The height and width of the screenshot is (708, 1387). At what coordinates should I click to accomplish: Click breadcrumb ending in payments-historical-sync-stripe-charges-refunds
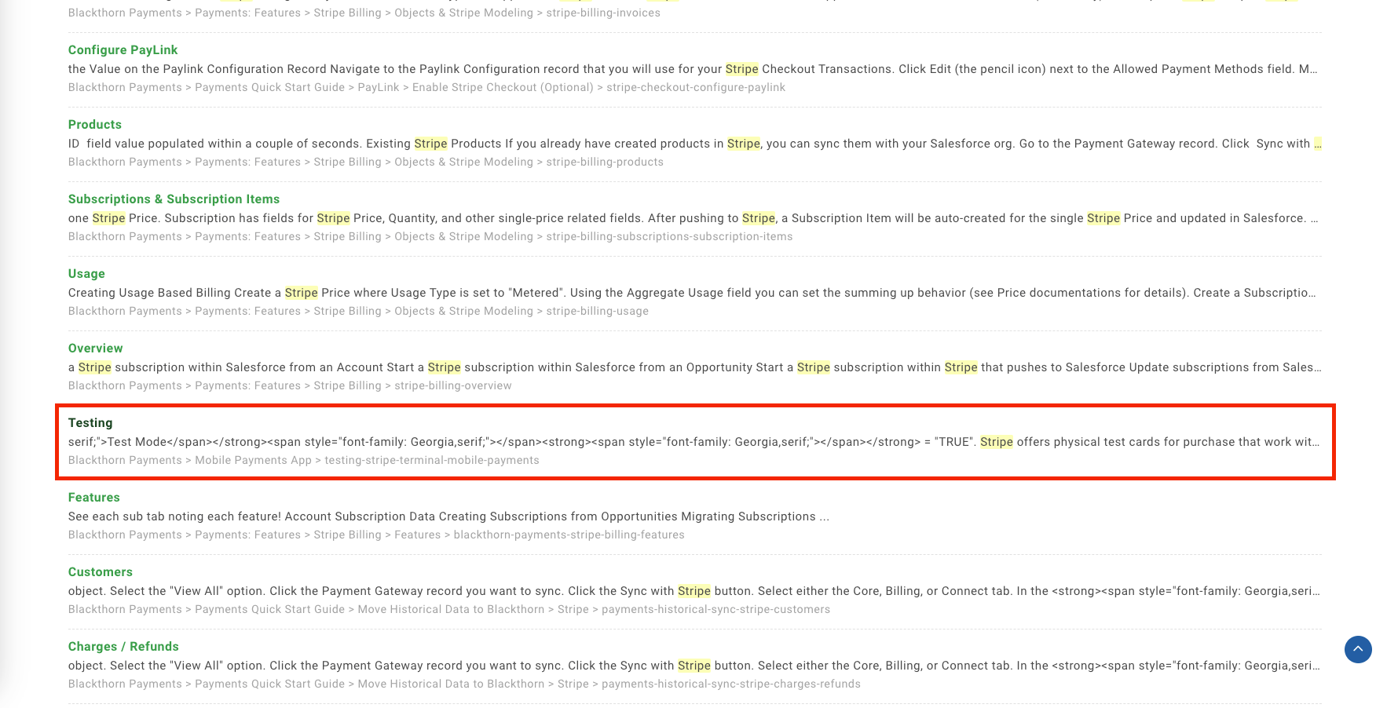coord(464,684)
